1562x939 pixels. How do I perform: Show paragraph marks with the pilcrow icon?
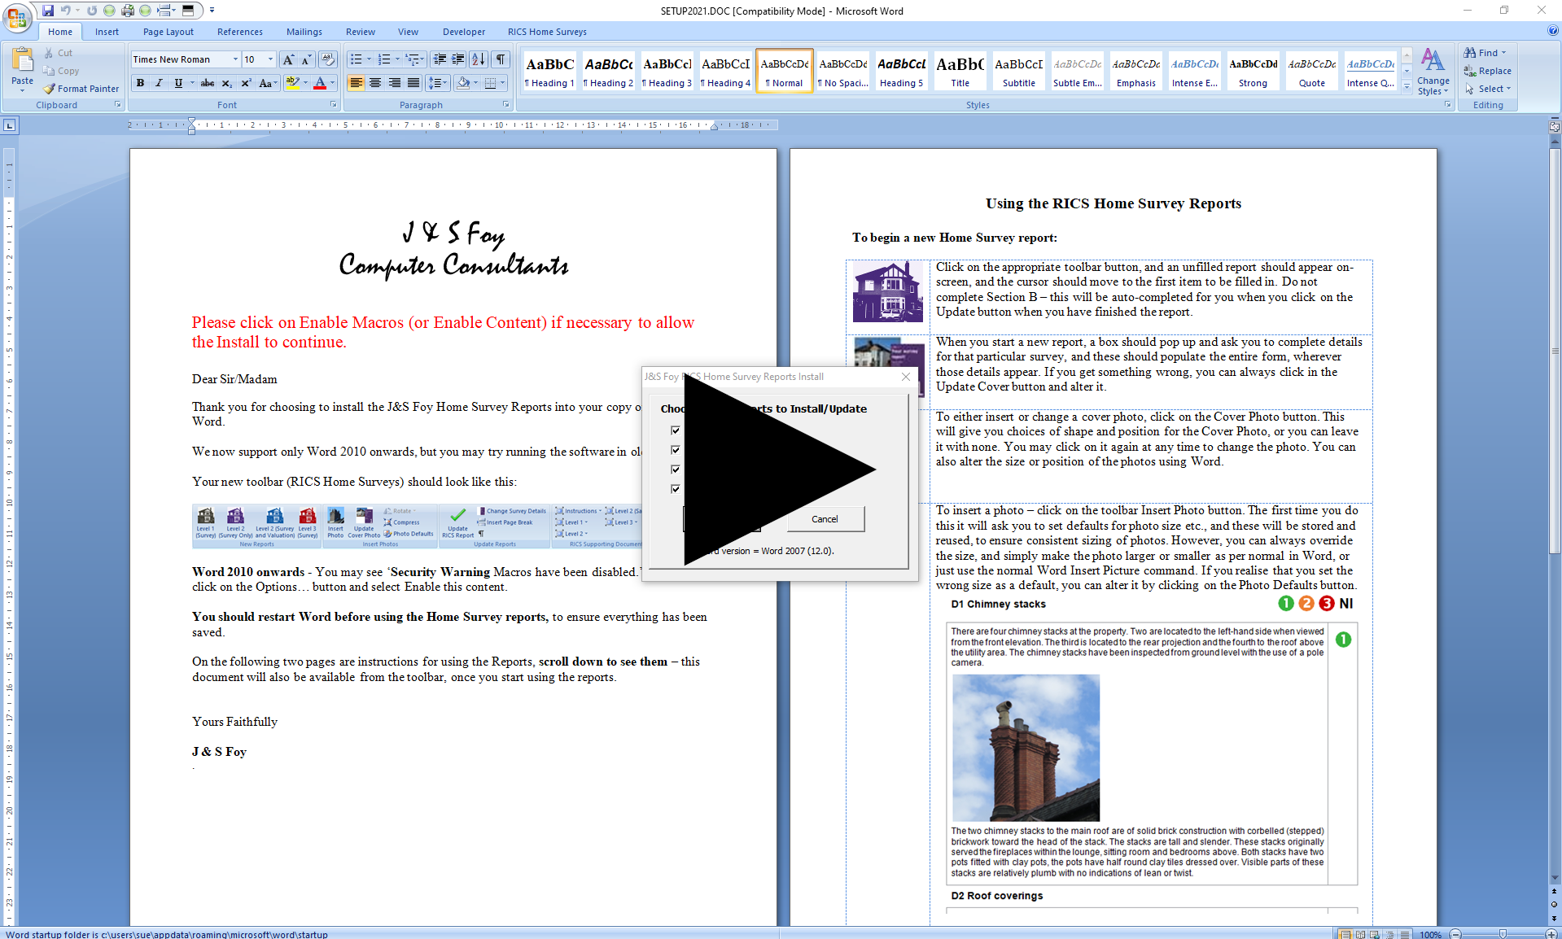click(x=501, y=59)
